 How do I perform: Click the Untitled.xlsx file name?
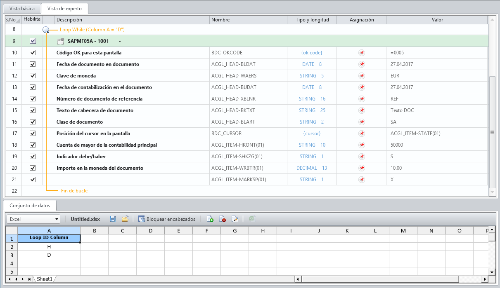(x=85, y=219)
